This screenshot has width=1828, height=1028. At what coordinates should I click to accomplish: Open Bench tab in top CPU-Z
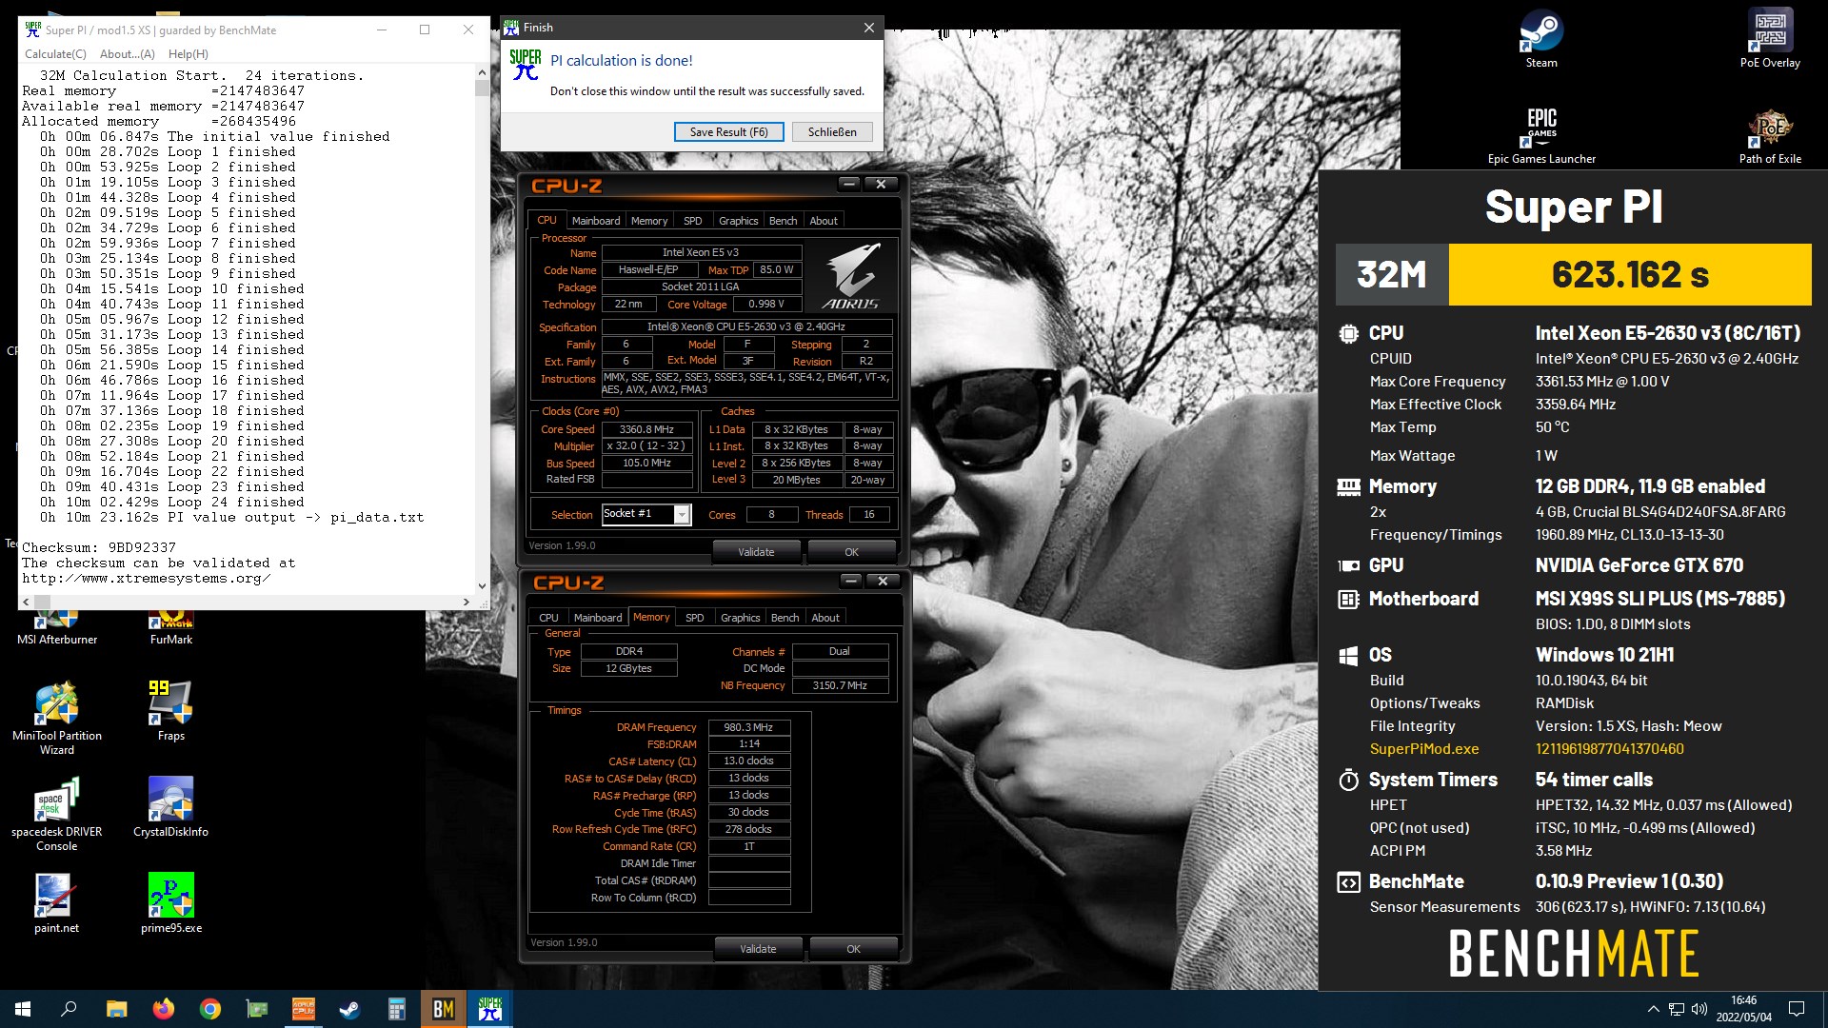click(x=784, y=221)
